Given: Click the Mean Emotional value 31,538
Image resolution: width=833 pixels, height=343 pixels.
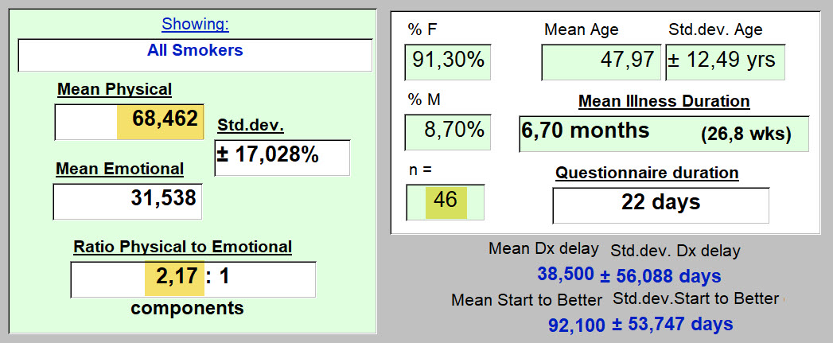Looking at the screenshot, I should point(127,201).
